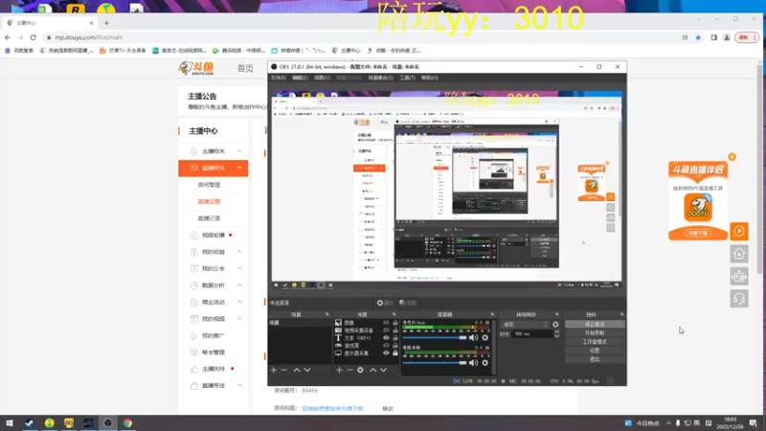
Task: Adjust the desktop audio volume slider
Action: tap(435, 363)
